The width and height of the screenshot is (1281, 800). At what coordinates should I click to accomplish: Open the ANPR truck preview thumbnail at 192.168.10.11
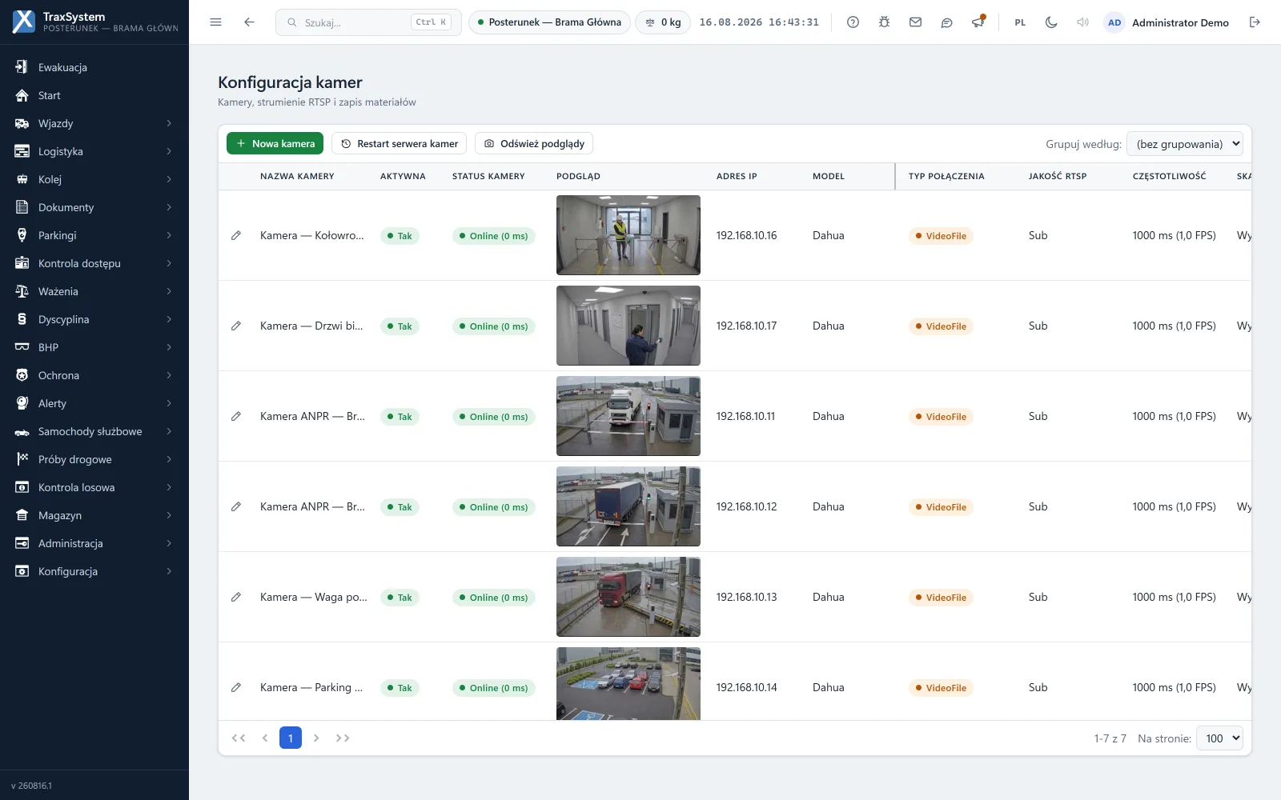pyautogui.click(x=628, y=416)
